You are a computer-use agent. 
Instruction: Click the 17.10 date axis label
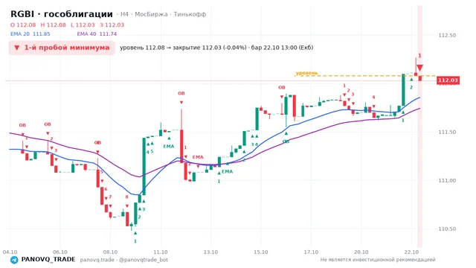(x=311, y=252)
